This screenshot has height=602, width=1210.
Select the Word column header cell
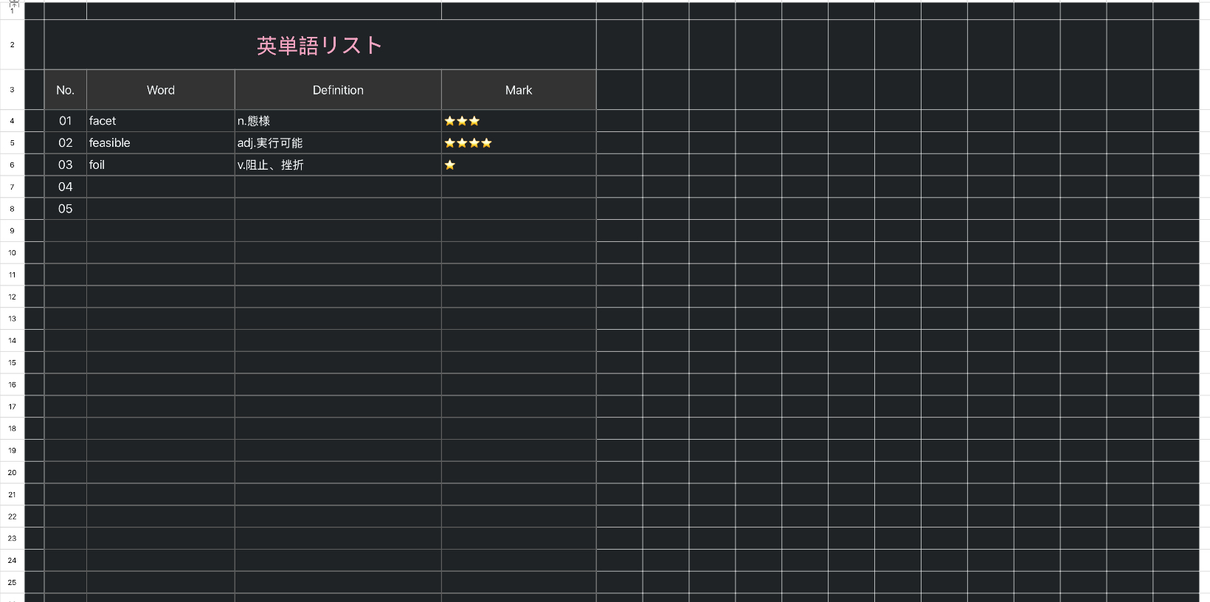pyautogui.click(x=161, y=90)
